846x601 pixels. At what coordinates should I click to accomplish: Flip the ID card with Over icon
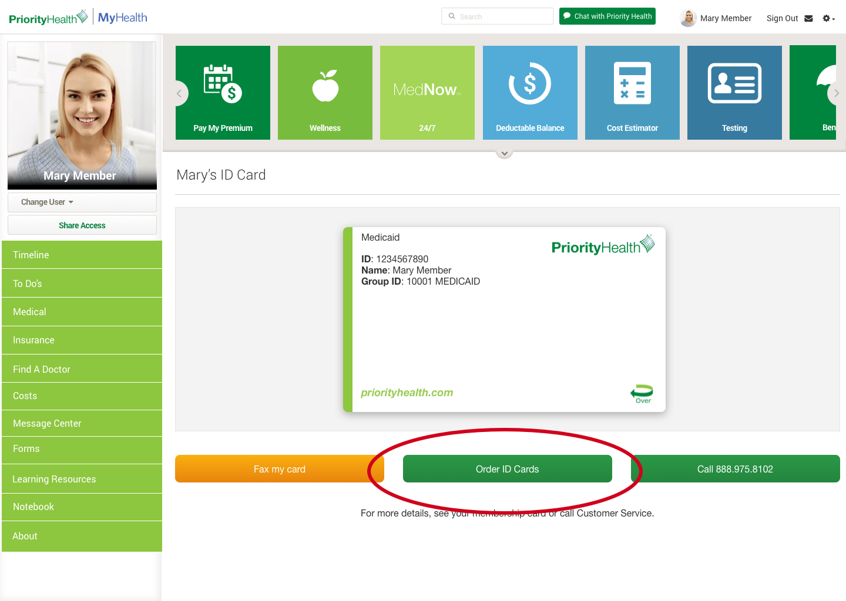pyautogui.click(x=642, y=394)
